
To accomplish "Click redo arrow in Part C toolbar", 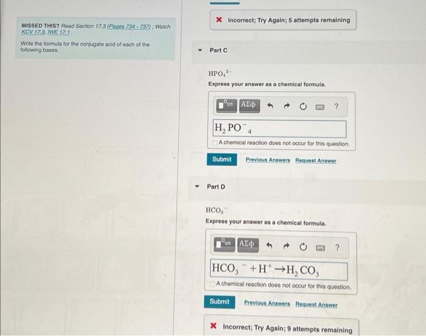I will (287, 106).
